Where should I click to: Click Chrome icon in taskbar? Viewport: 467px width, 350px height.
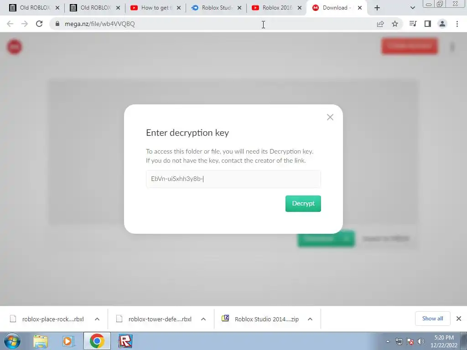[x=97, y=341]
